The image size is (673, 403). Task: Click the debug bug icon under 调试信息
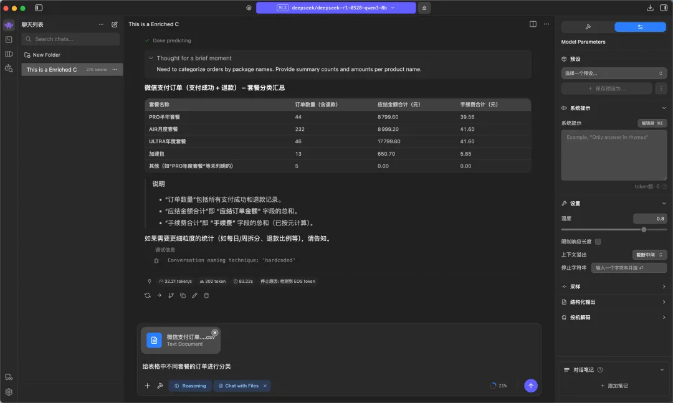[x=156, y=260]
